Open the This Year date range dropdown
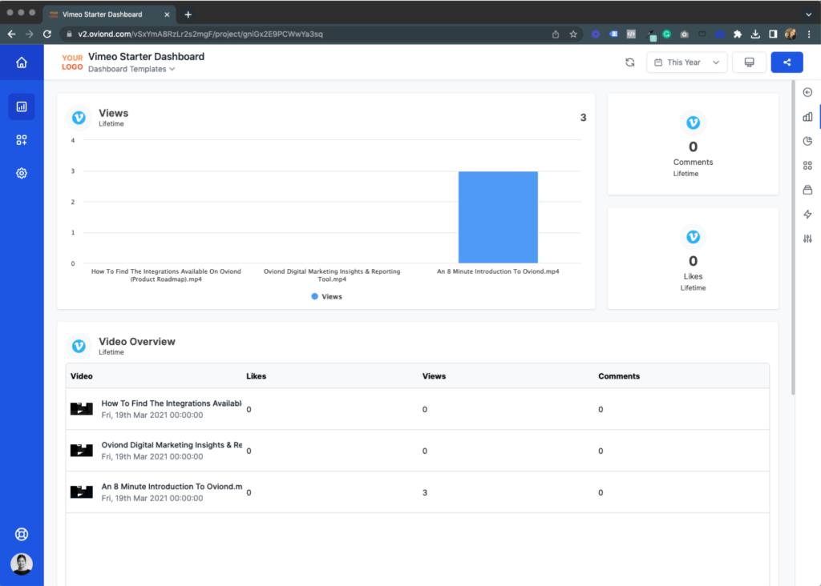The width and height of the screenshot is (821, 586). click(x=686, y=62)
